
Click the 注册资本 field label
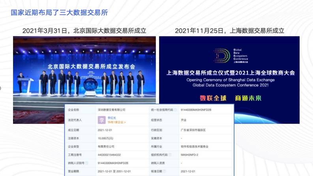tap(73, 138)
